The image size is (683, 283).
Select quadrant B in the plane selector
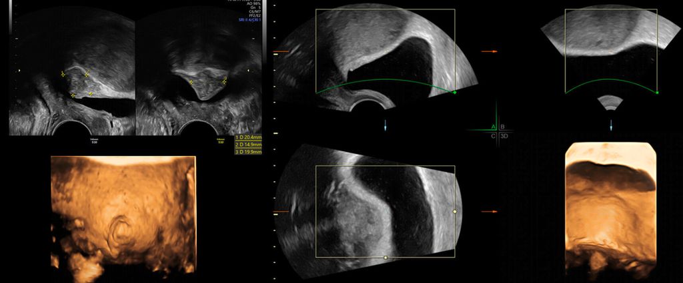502,126
